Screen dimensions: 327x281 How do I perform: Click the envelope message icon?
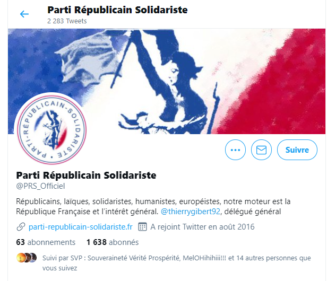tap(261, 150)
